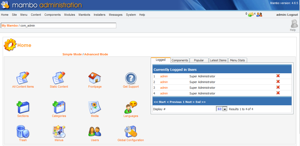Open the Get Support question mark icon
Screen dimensions: 300x146
[x=131, y=78]
